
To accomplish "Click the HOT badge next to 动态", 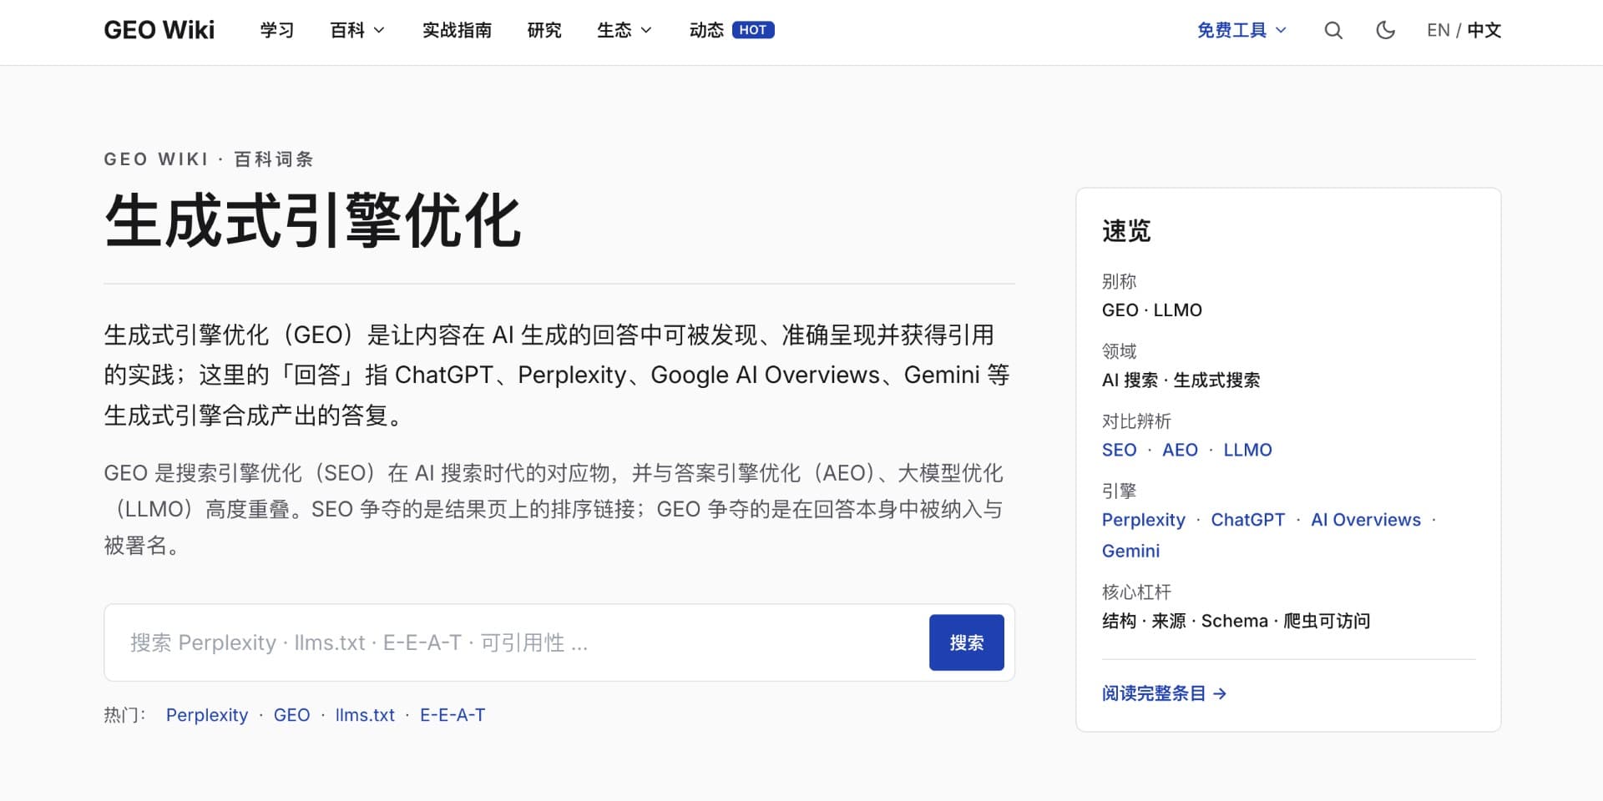I will (x=753, y=30).
